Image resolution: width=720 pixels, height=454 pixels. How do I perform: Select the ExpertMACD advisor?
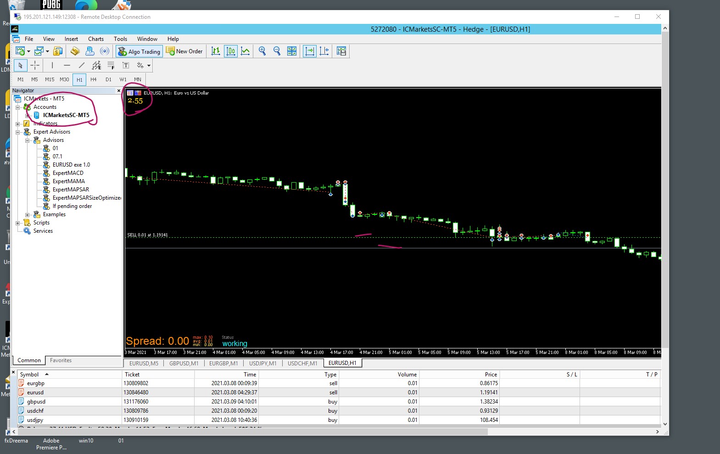pos(68,173)
